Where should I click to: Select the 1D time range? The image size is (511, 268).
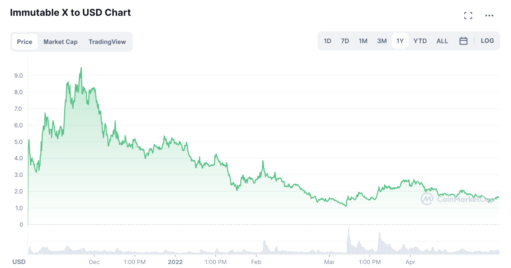(x=327, y=41)
